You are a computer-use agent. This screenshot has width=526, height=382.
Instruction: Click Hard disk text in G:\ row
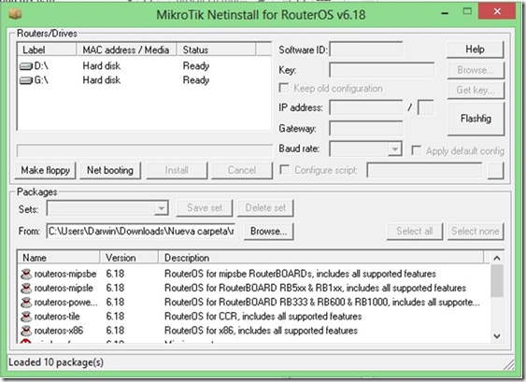pyautogui.click(x=102, y=80)
